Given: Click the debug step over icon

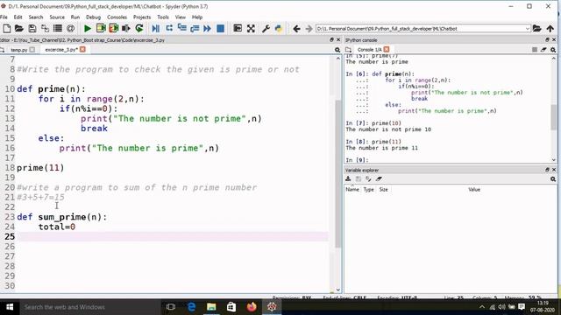Looking at the screenshot, I should 169,28.
